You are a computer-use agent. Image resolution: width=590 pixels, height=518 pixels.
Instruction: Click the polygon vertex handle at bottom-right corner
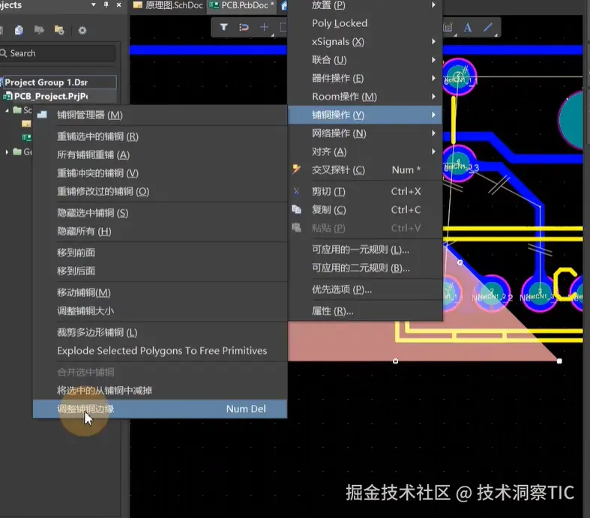click(x=559, y=361)
